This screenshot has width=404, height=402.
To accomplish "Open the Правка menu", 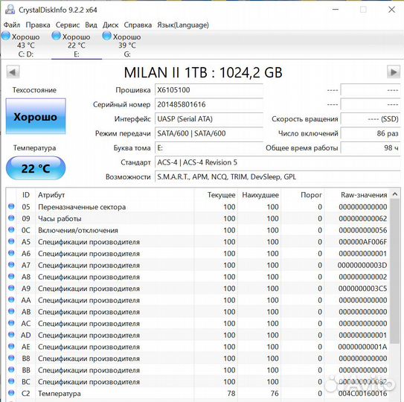I will [x=38, y=25].
